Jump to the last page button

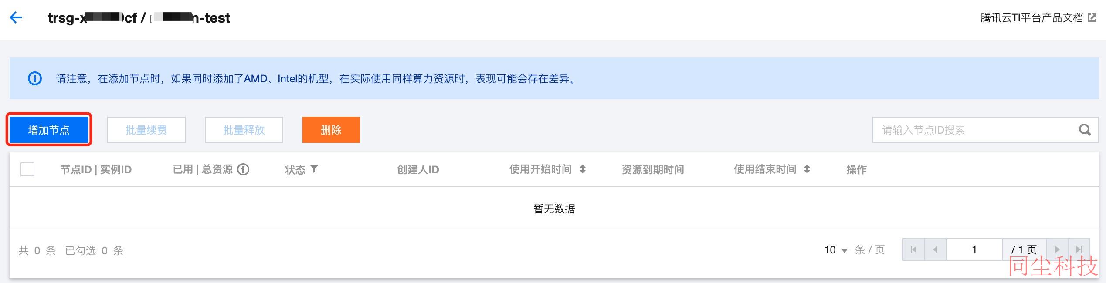[x=1079, y=249]
